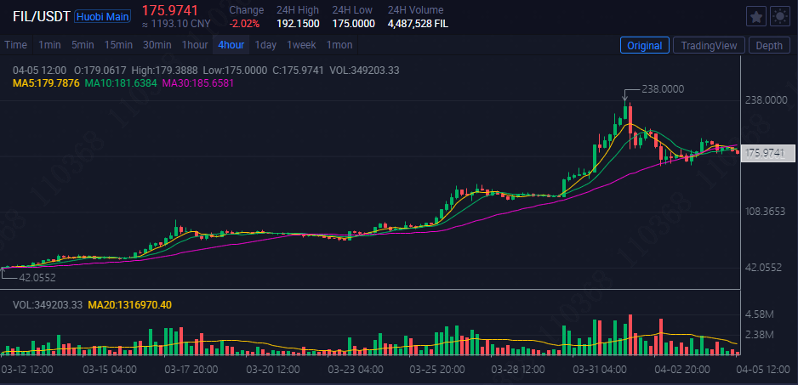Click the 24H High value 192.1500

click(x=298, y=24)
